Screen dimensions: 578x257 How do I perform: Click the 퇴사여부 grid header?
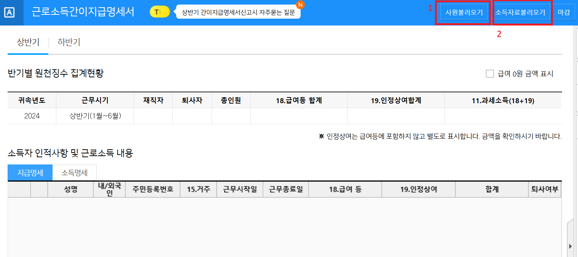(x=545, y=189)
